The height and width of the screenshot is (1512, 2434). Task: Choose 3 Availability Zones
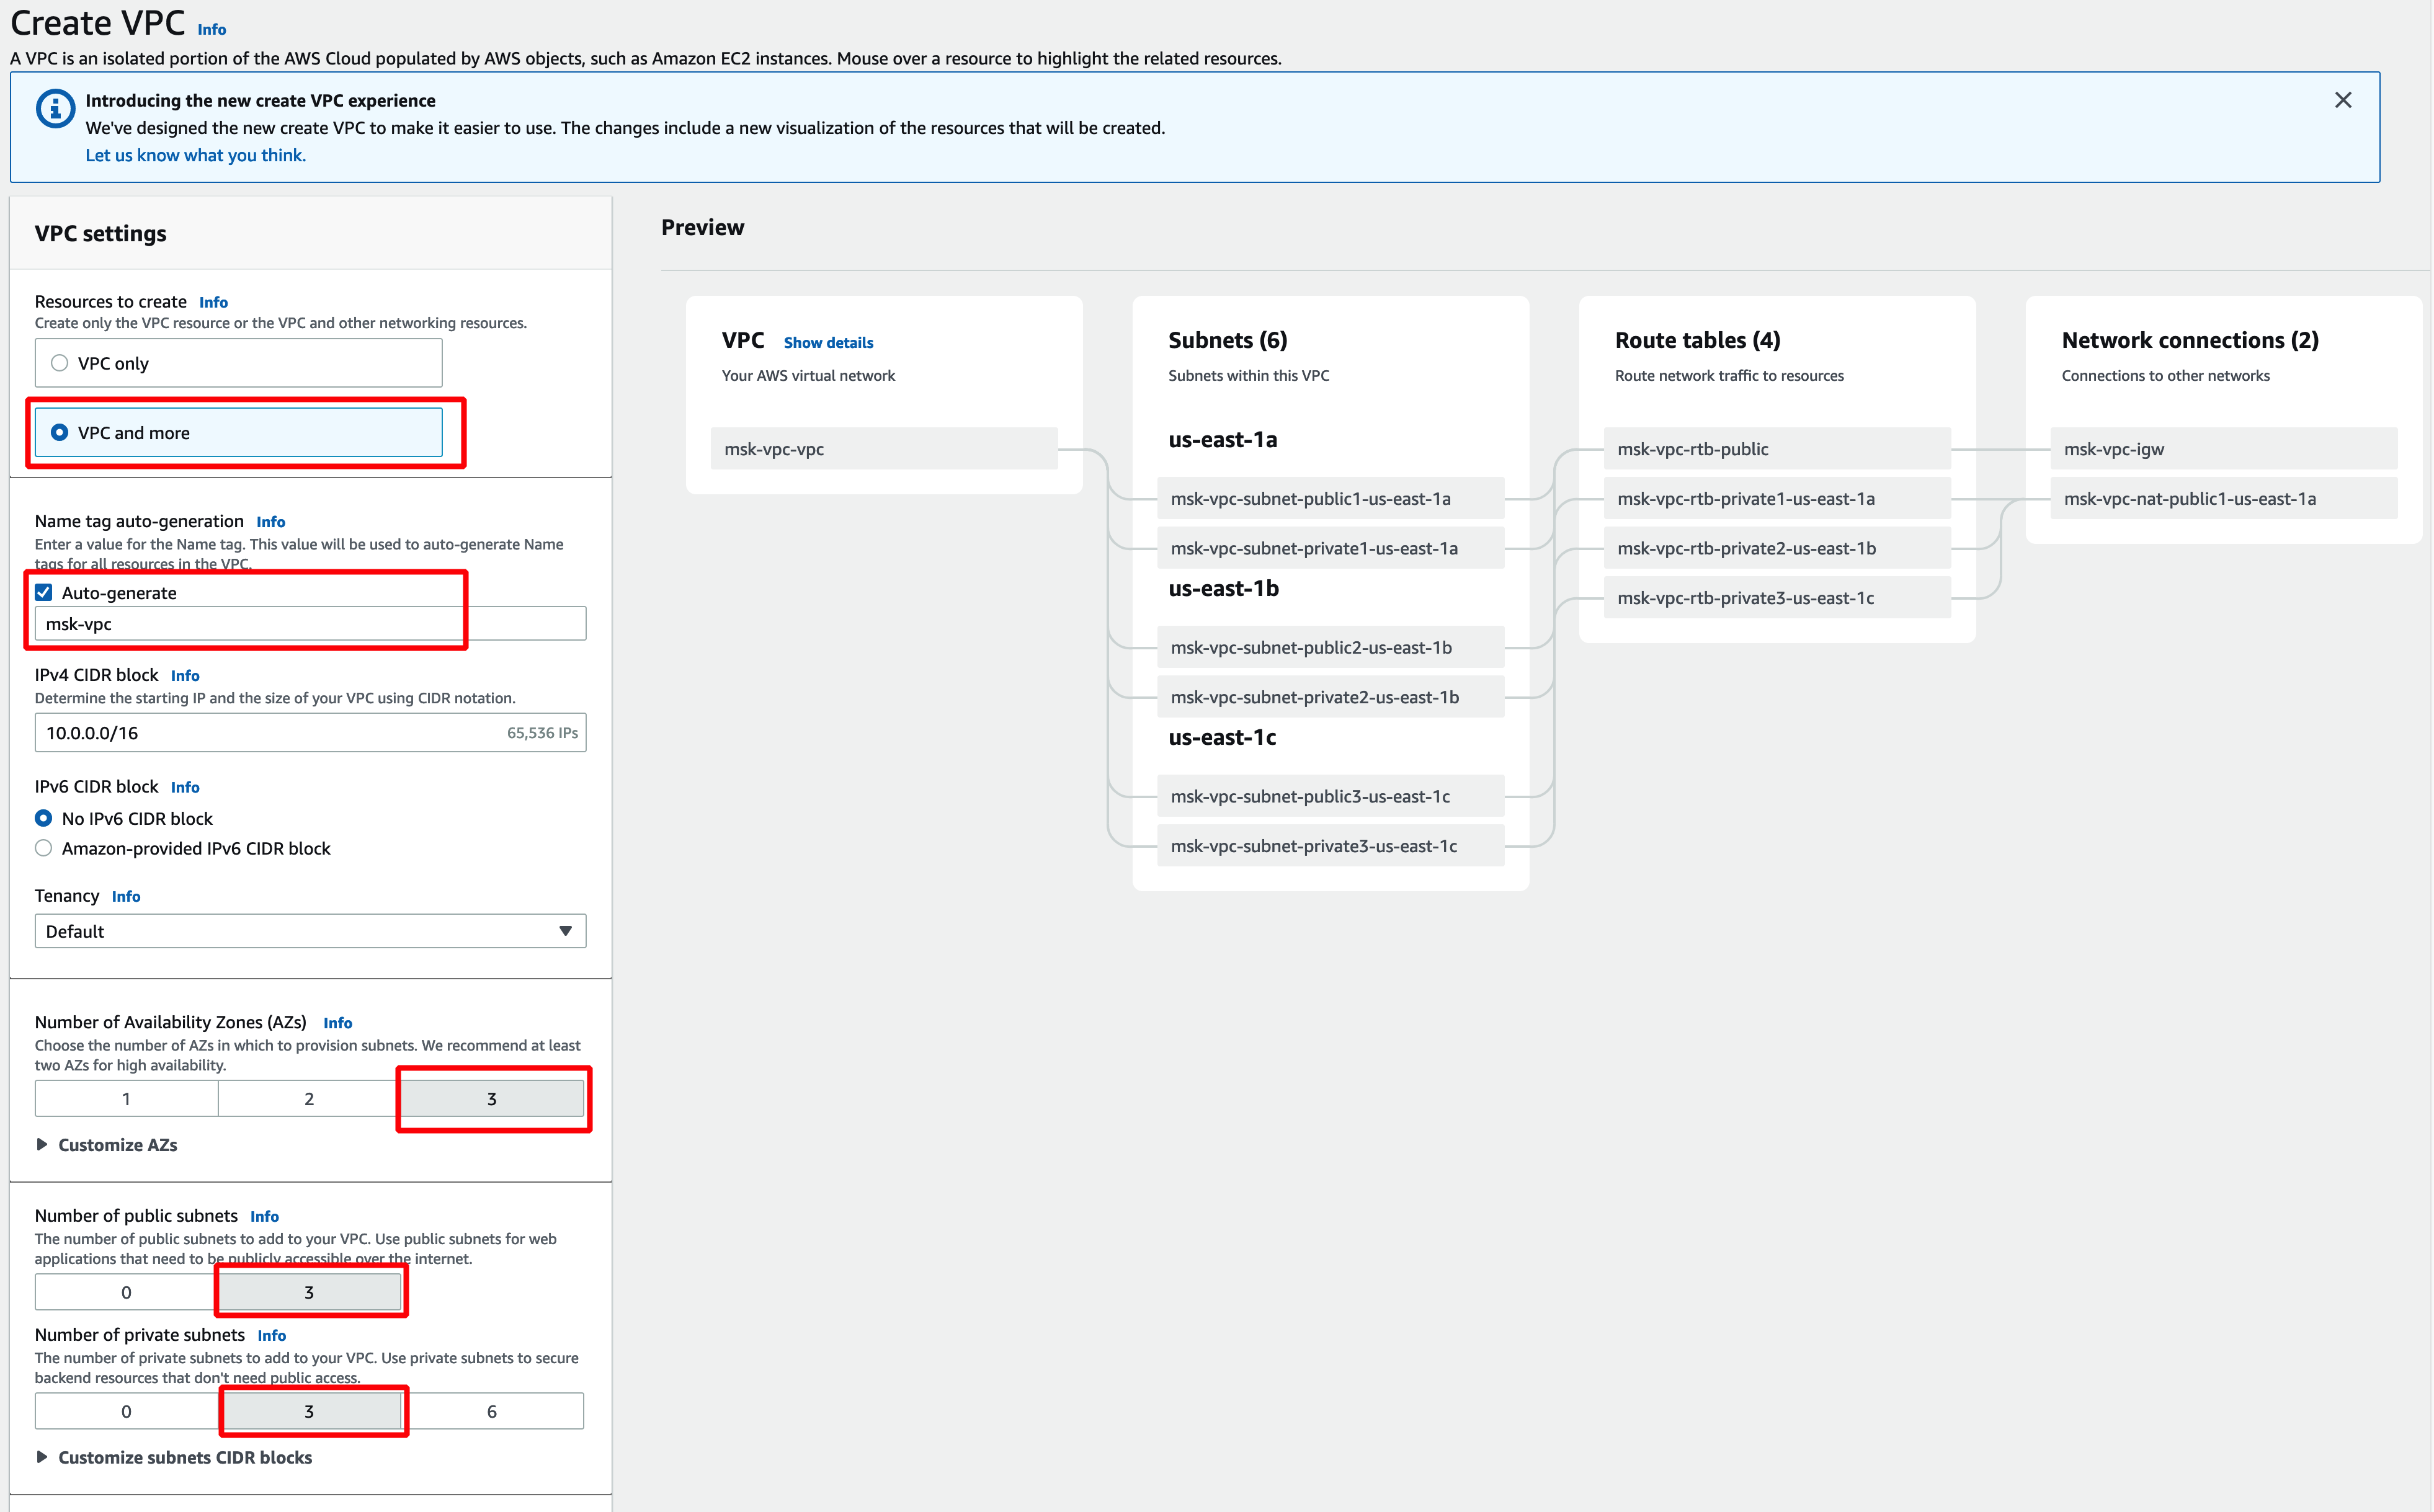pyautogui.click(x=492, y=1098)
